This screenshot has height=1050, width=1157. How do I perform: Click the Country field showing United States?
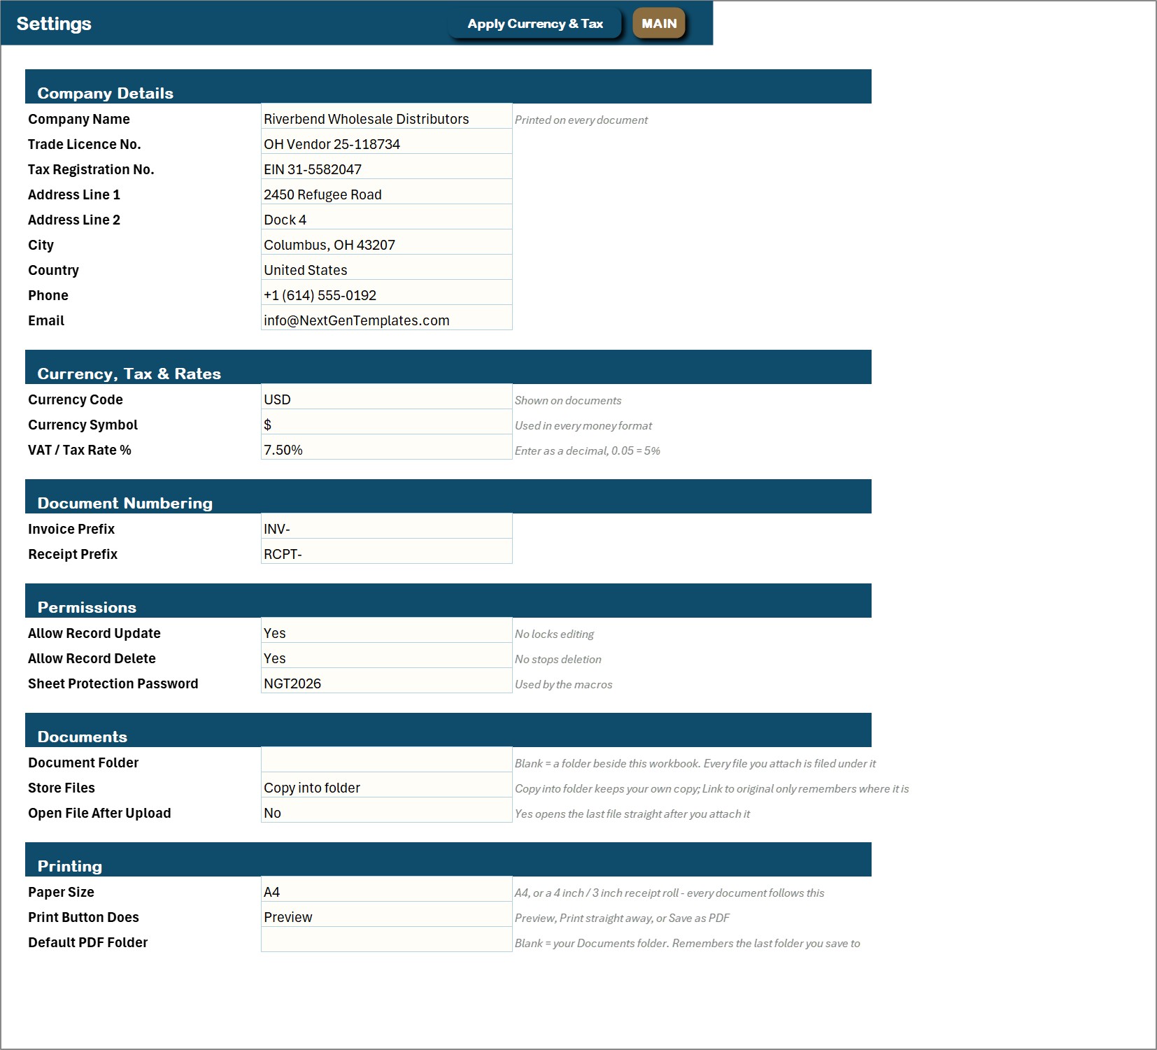386,267
